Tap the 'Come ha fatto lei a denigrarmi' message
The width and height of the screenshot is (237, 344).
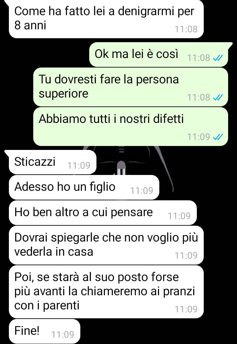click(x=106, y=19)
